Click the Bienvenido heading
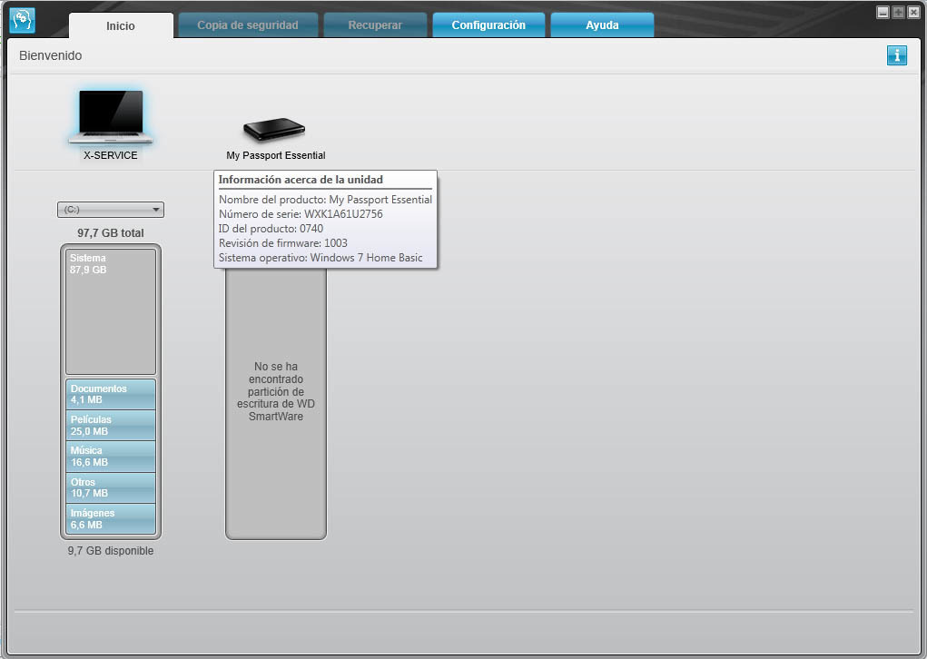 50,55
